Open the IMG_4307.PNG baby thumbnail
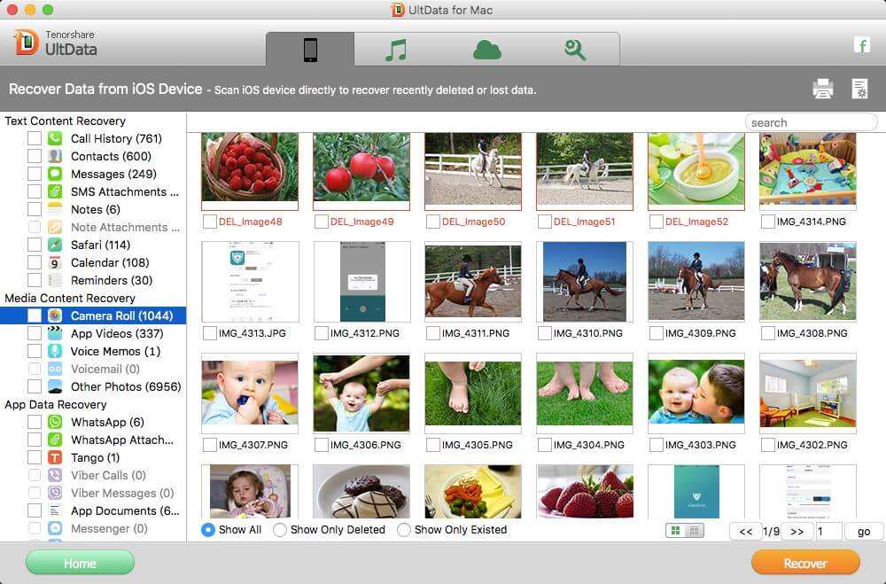Image resolution: width=886 pixels, height=584 pixels. pyautogui.click(x=250, y=393)
